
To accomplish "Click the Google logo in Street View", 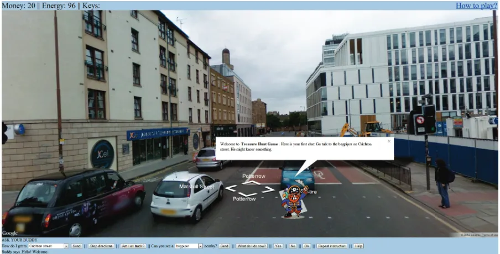I will coord(10,233).
